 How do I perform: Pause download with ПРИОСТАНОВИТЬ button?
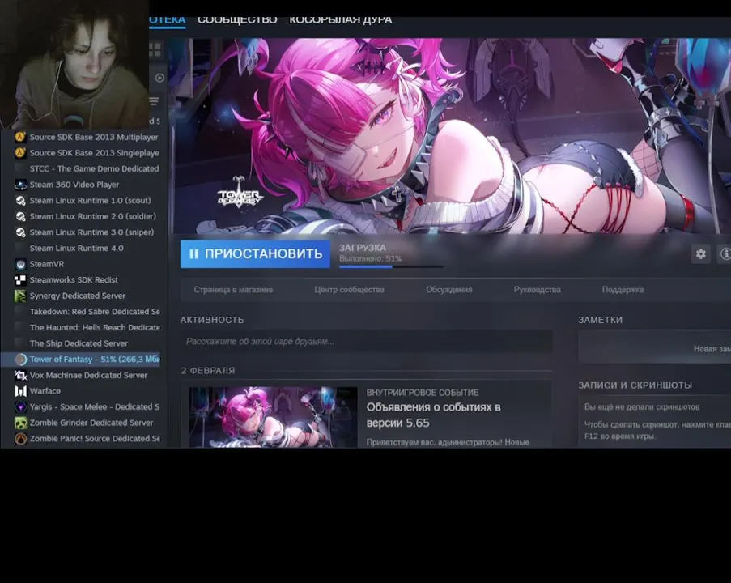[255, 253]
